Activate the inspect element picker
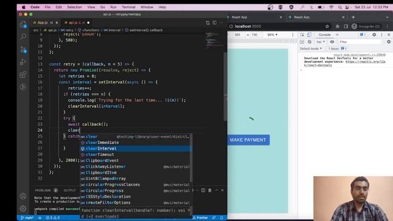 tap(302, 35)
